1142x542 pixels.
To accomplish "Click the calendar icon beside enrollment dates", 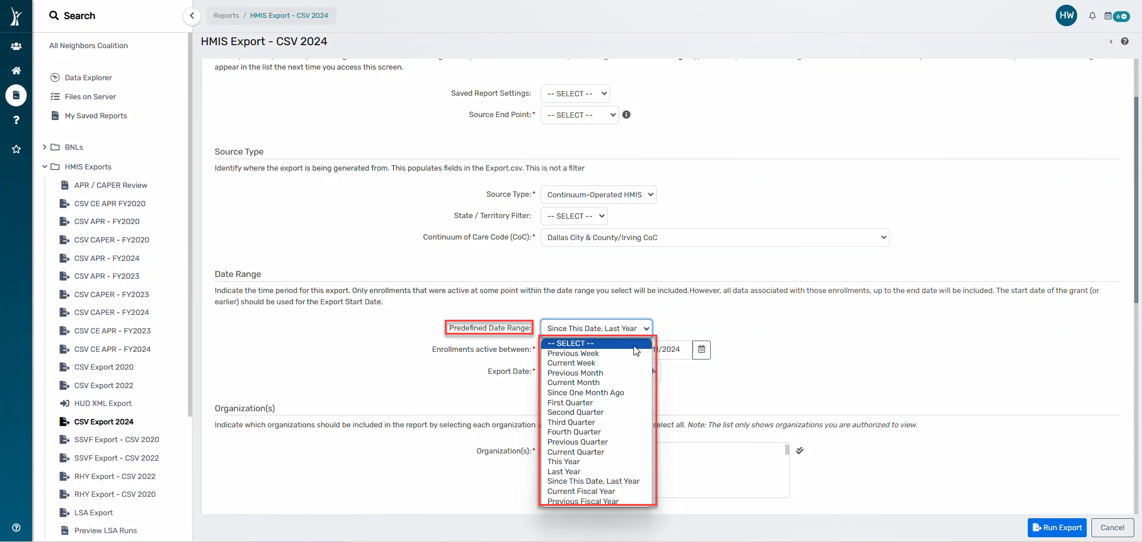I will tap(701, 349).
